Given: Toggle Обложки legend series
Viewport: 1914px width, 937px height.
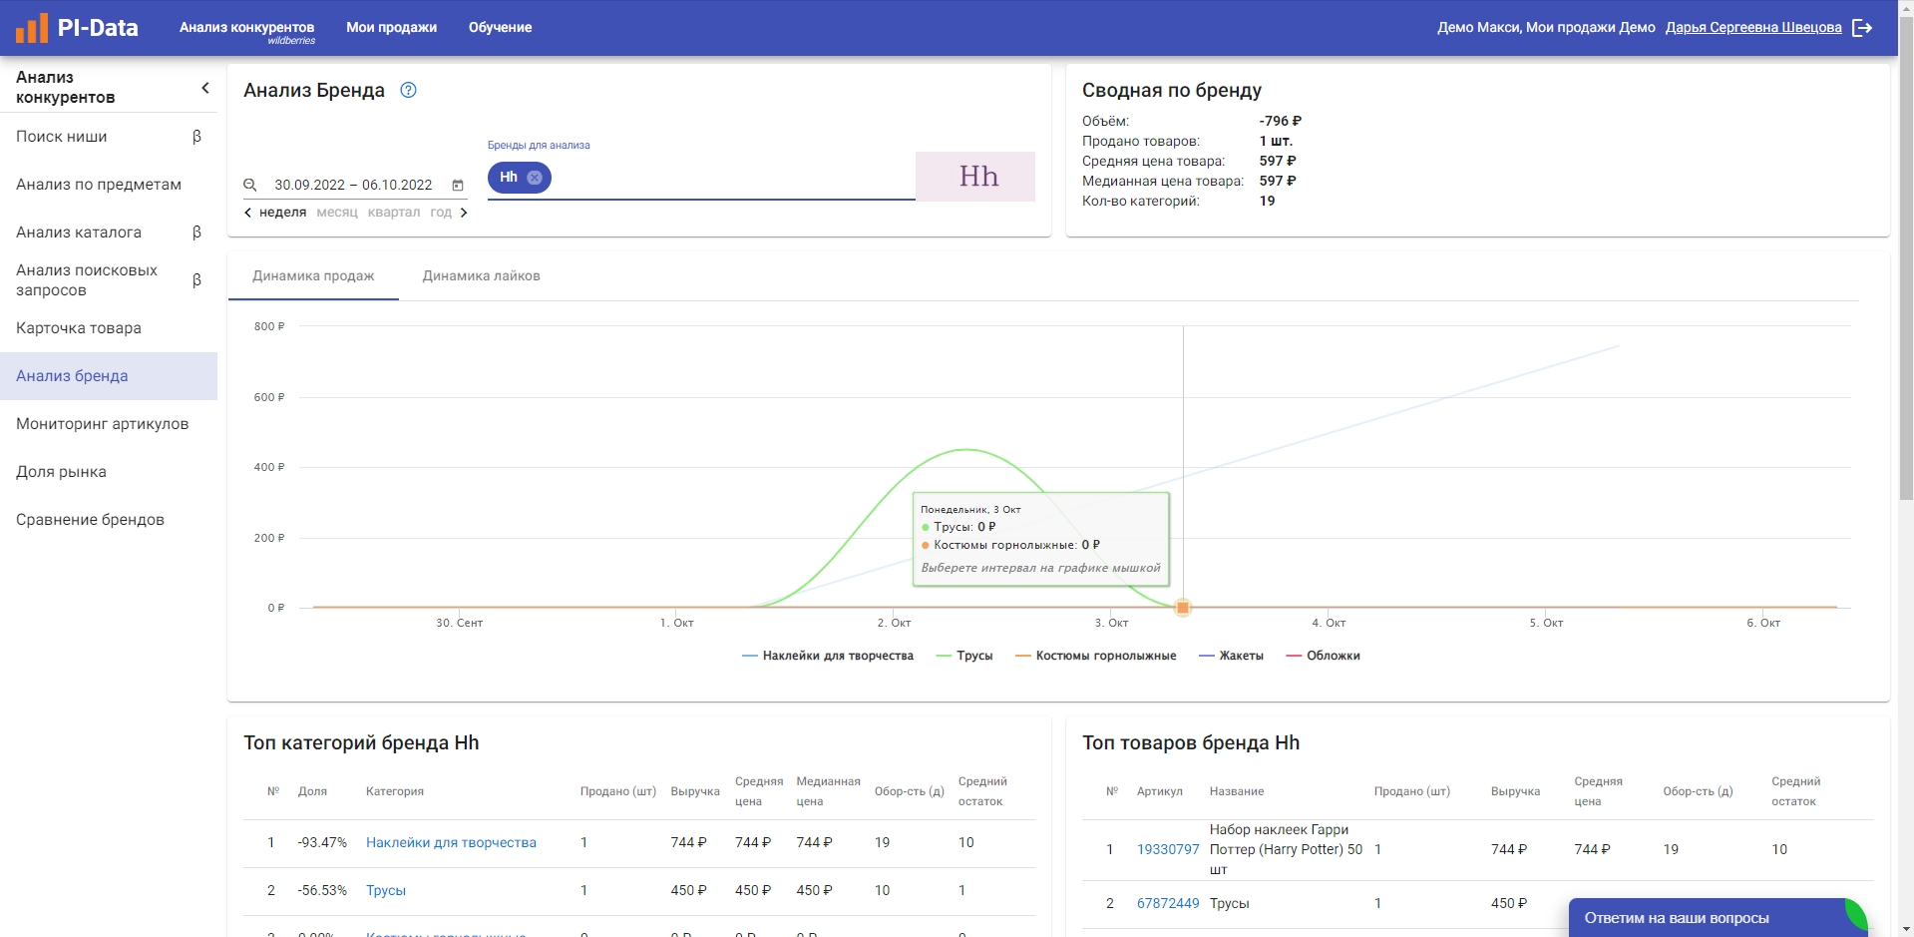Looking at the screenshot, I should coord(1323,656).
